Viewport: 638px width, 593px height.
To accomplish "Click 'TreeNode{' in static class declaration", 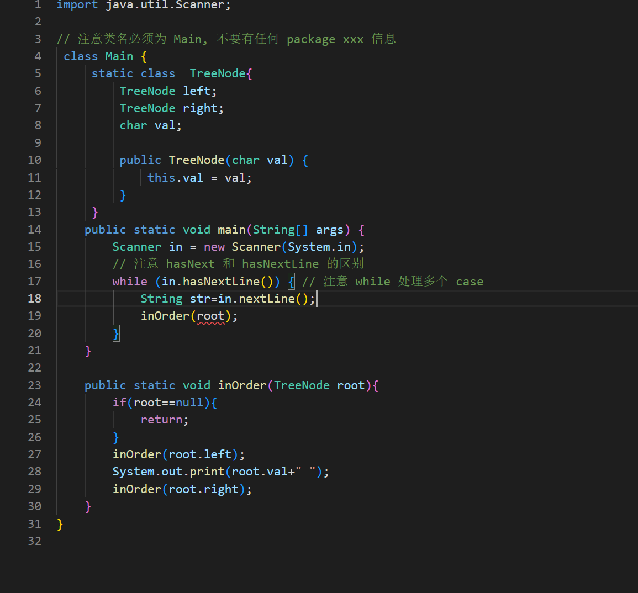I will click(221, 73).
